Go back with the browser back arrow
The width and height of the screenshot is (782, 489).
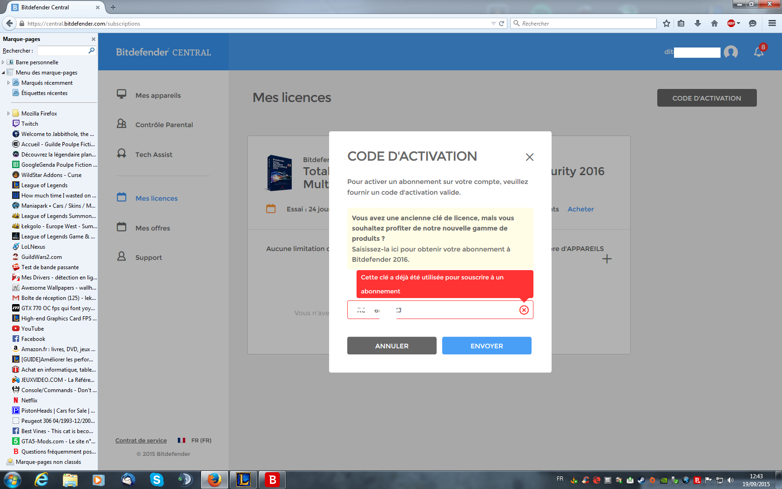tap(9, 23)
